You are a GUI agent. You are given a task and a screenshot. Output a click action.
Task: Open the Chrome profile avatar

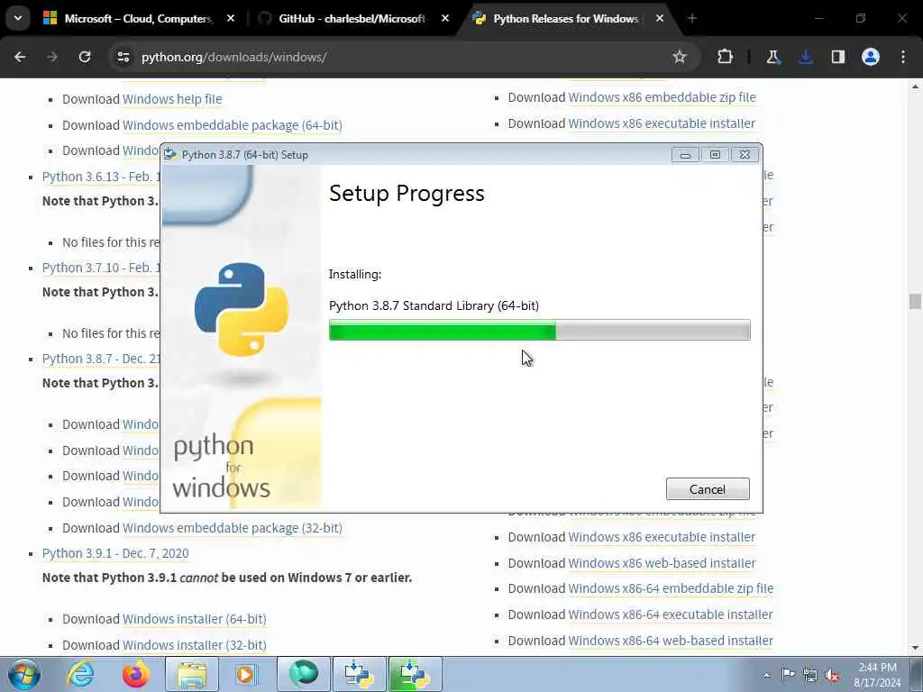pyautogui.click(x=871, y=57)
